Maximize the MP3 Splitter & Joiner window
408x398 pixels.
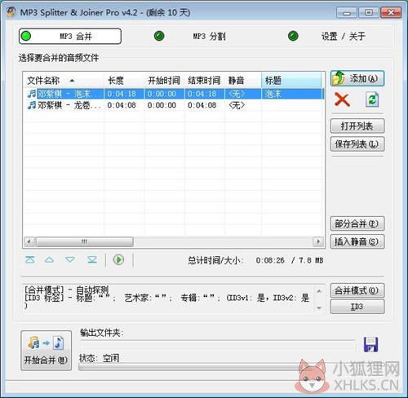(x=369, y=13)
